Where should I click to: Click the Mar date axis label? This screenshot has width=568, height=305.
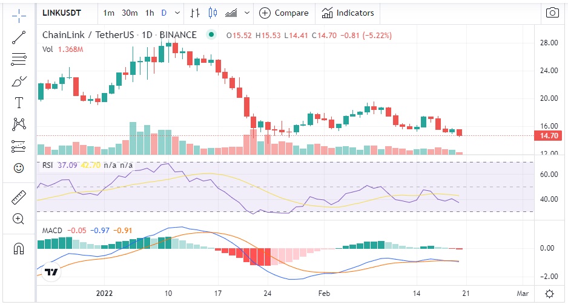[x=523, y=294]
